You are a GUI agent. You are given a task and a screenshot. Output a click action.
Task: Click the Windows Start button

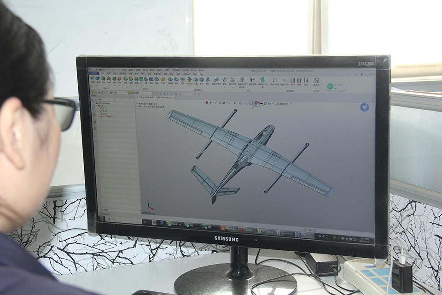[x=101, y=218]
